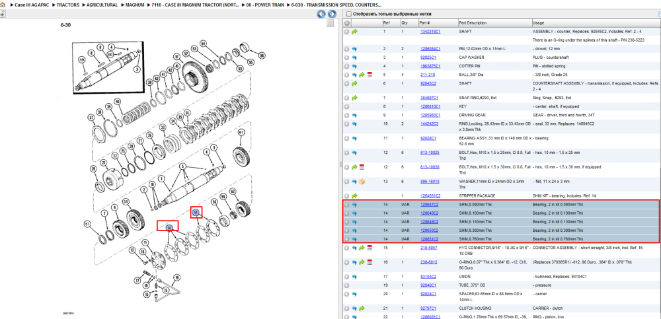661x319 pixels.
Task: Click the panel splitter handle between diagram and table
Action: pos(340,164)
